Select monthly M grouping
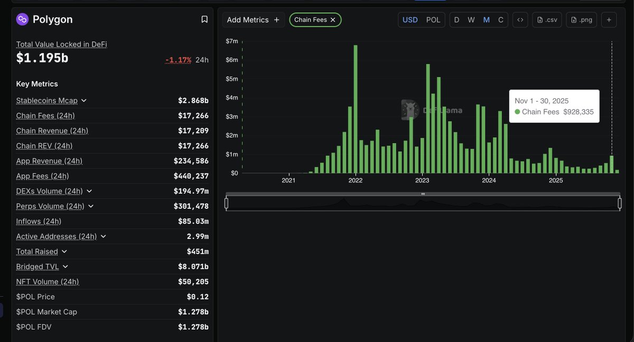Viewport: 634px width, 342px height. point(487,20)
